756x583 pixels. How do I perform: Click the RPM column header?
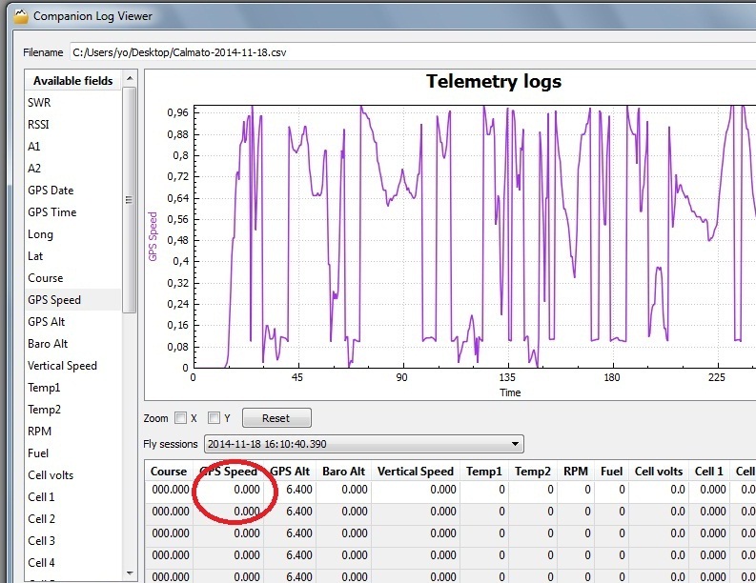coord(575,472)
